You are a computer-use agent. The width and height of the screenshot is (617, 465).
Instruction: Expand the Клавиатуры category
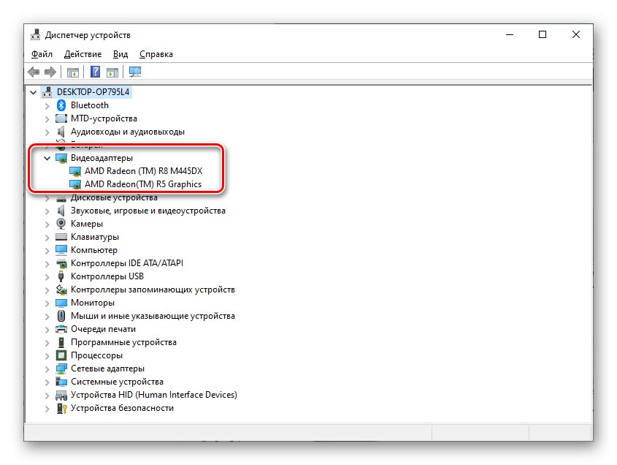coord(47,238)
